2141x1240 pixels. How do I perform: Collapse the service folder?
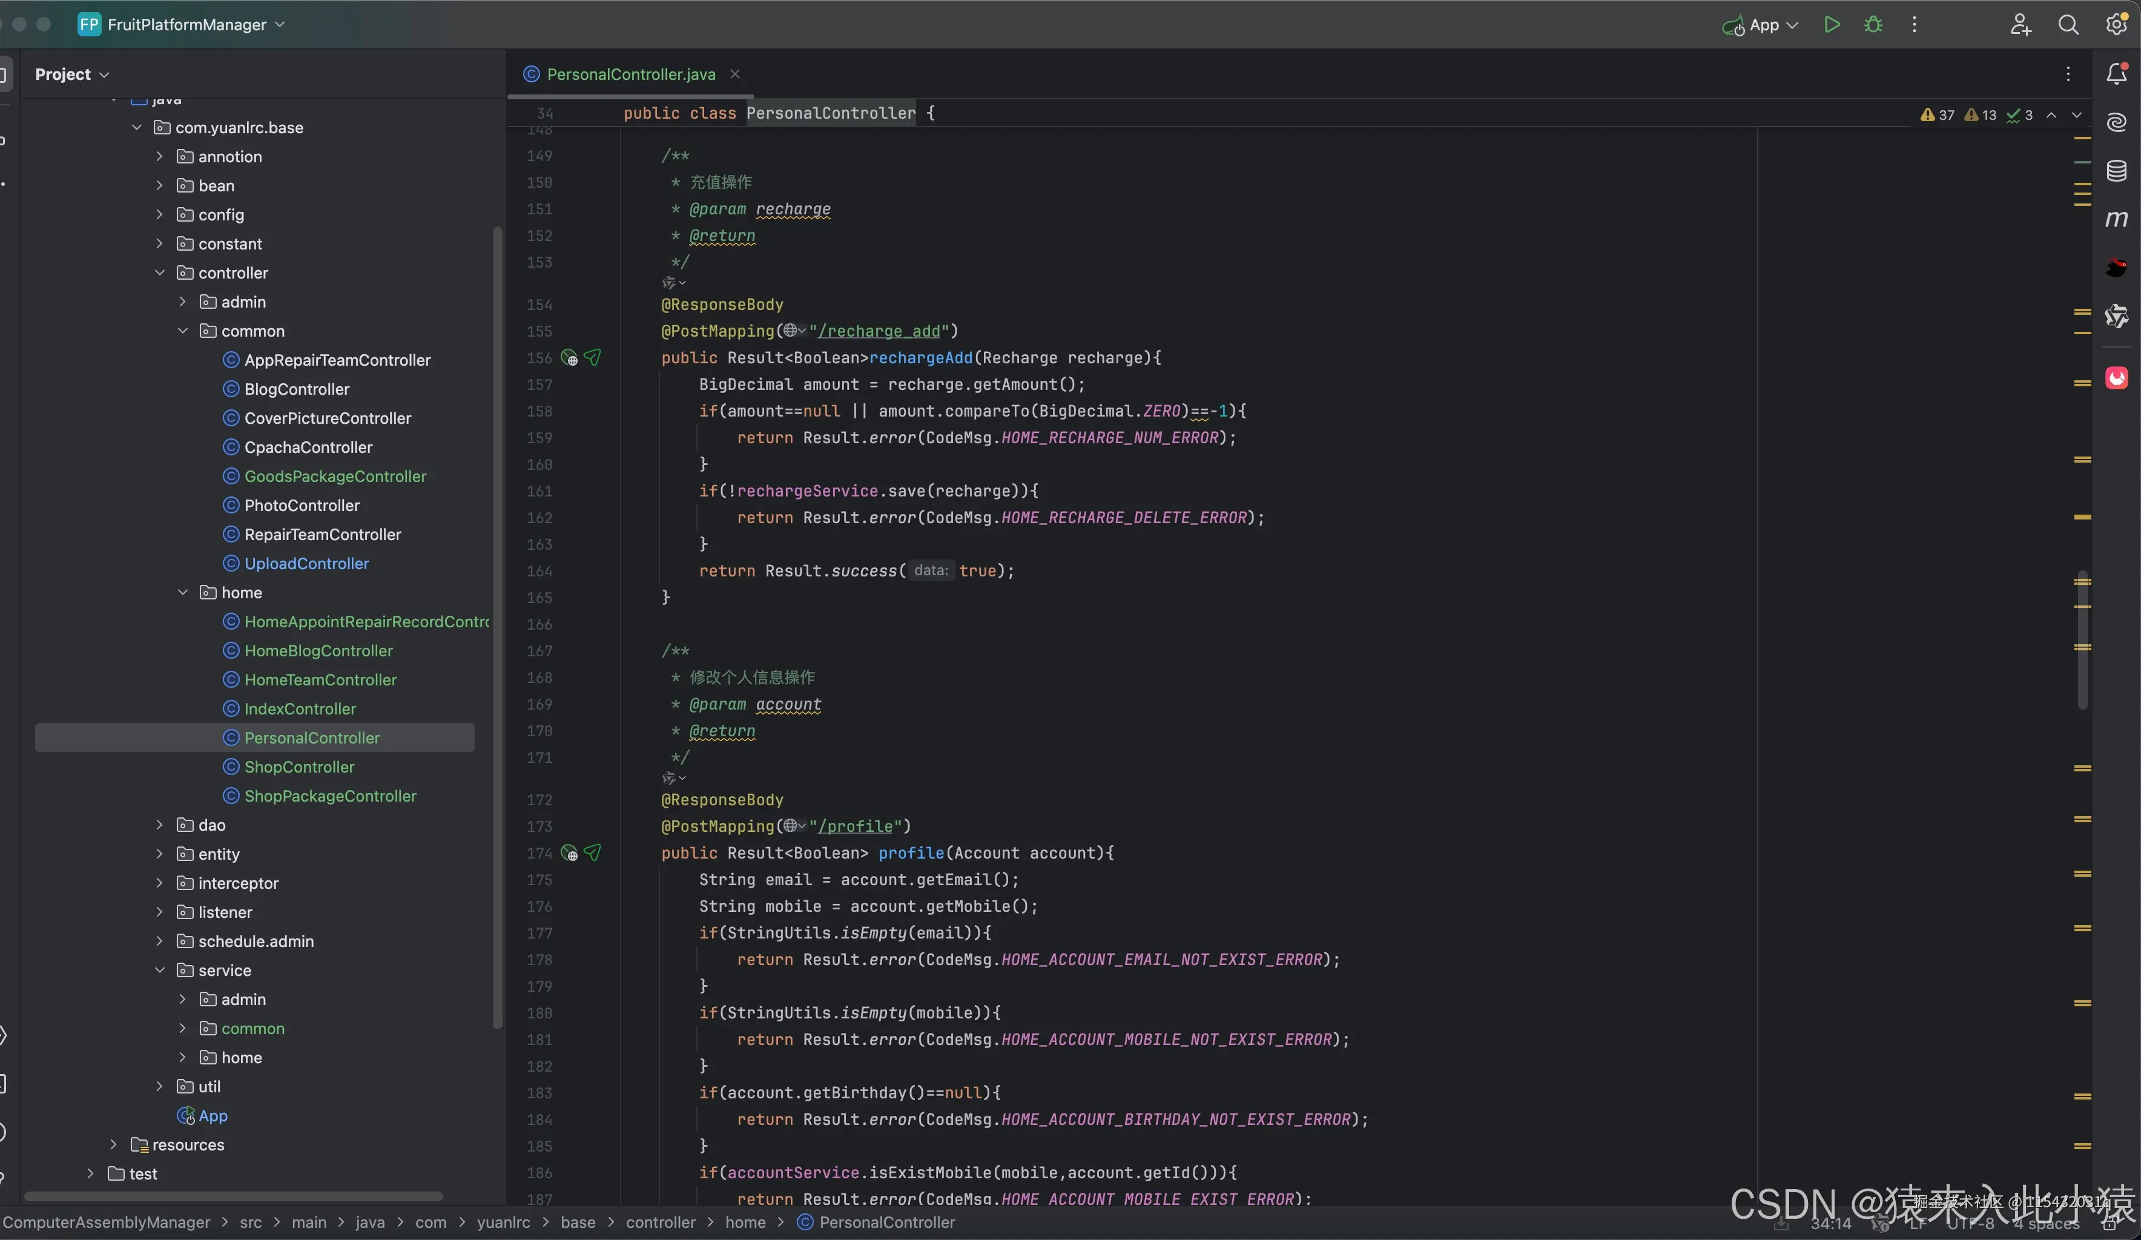[160, 970]
